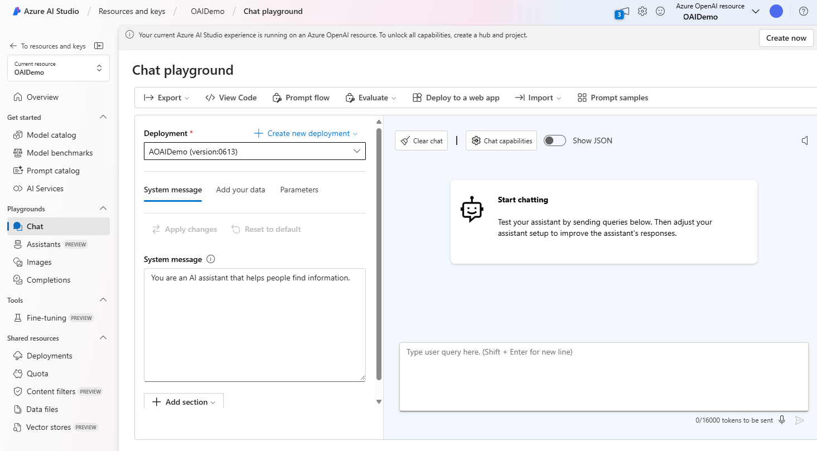Toggle the Show JSON switch
This screenshot has height=451, width=817.
pos(555,140)
